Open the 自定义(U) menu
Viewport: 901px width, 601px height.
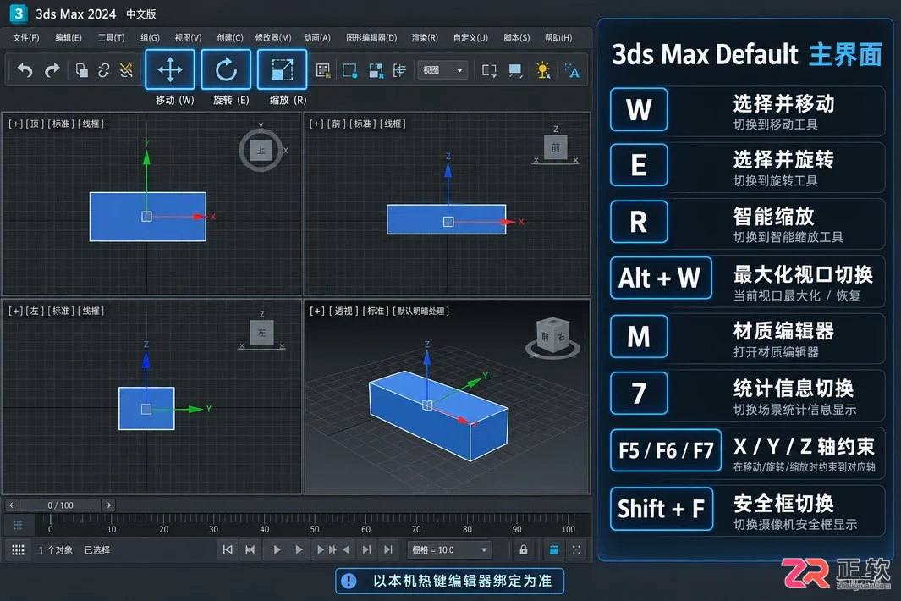point(470,37)
